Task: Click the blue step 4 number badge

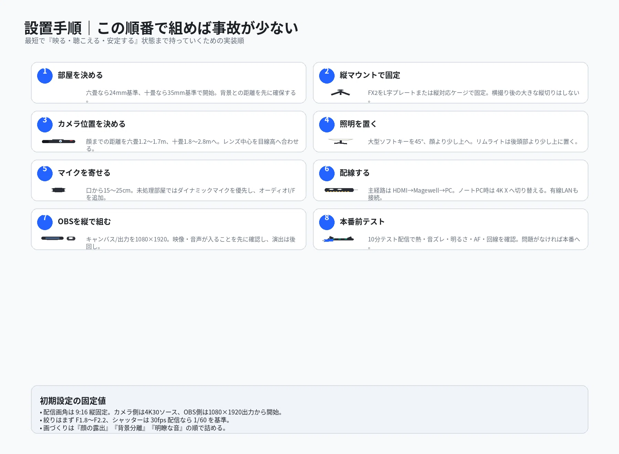Action: pos(327,125)
